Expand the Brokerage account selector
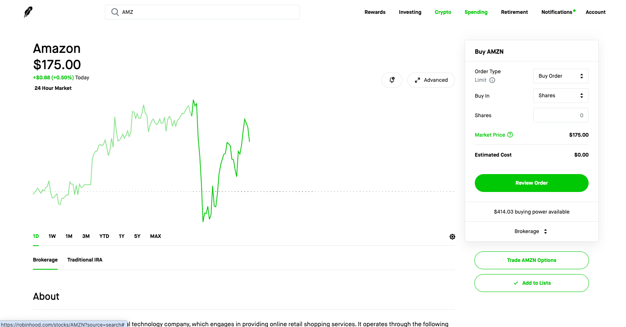The image size is (626, 327). [x=531, y=231]
